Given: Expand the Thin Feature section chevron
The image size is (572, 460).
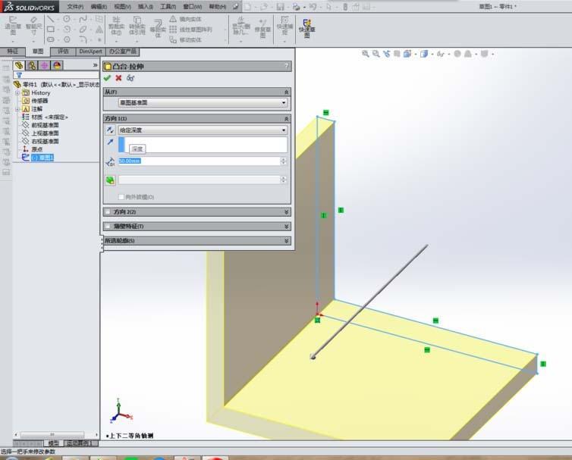Looking at the screenshot, I should pyautogui.click(x=286, y=227).
